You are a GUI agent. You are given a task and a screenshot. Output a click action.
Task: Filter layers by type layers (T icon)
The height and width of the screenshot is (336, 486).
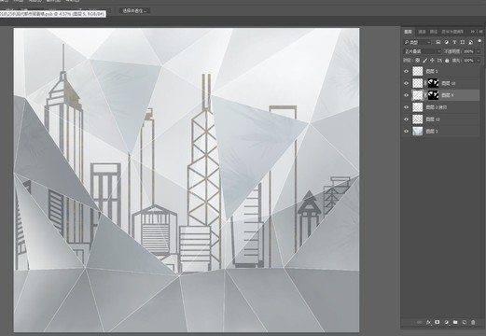point(454,42)
